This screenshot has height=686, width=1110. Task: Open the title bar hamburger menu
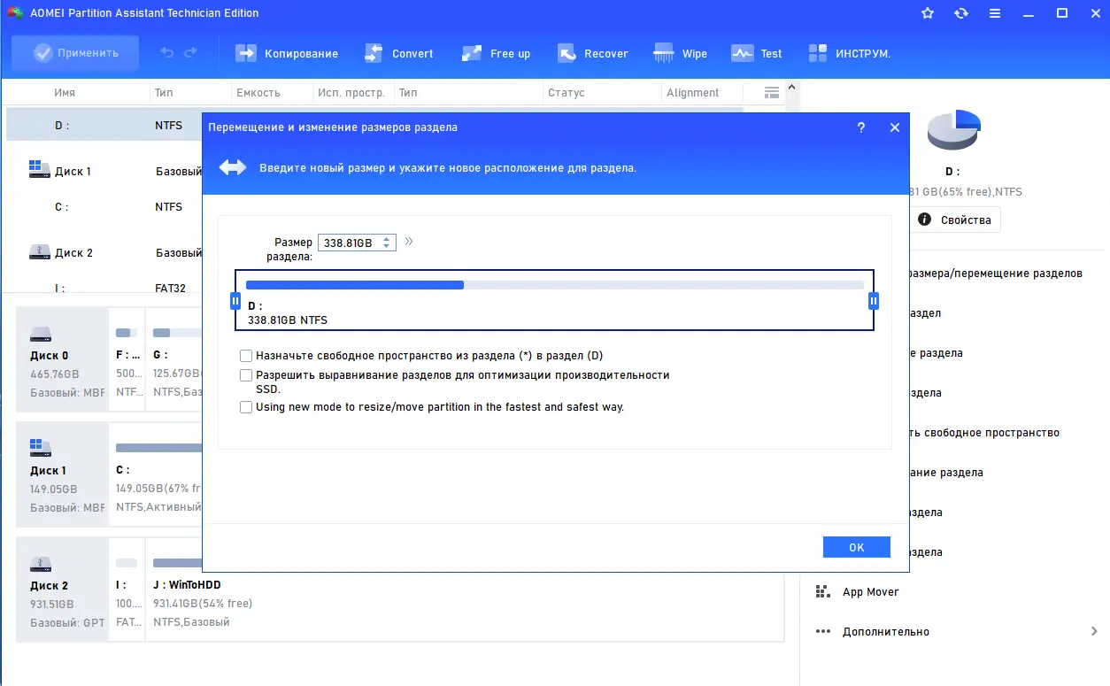[x=995, y=13]
